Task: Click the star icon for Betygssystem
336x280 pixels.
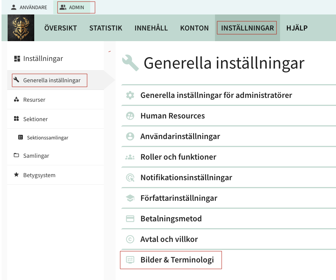Action: 16,175
